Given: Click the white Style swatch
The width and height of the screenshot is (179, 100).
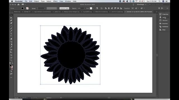Looking at the screenshot, I should [x=91, y=8].
